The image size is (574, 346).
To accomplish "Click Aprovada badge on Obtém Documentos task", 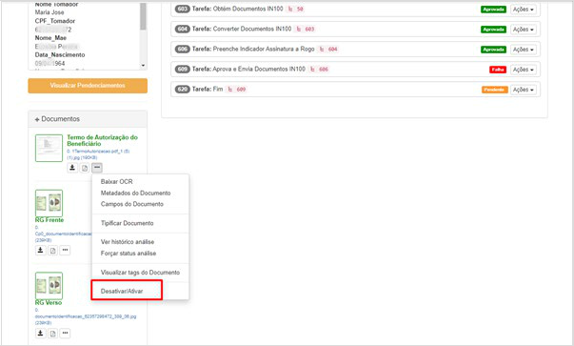I will 493,10.
